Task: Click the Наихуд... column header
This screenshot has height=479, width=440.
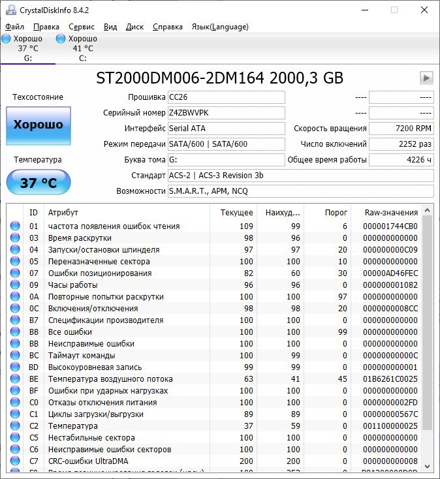Action: click(280, 213)
